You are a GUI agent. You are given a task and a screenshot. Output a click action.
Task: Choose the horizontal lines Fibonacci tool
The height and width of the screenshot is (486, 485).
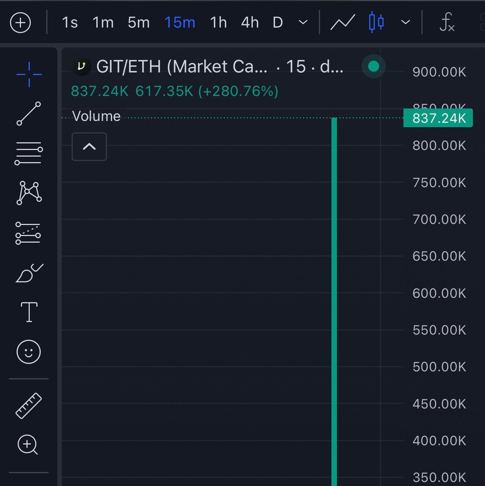(29, 153)
